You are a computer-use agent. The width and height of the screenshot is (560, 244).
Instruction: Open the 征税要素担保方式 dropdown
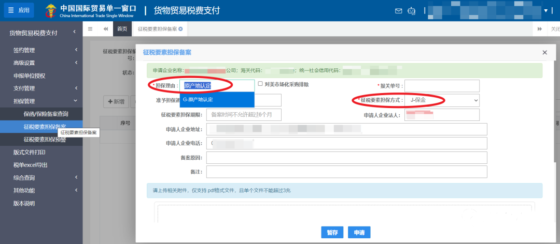[x=442, y=100]
